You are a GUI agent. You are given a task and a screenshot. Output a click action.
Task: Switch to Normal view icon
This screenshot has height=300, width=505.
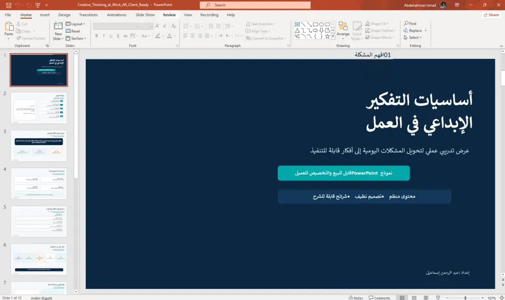[402, 298]
